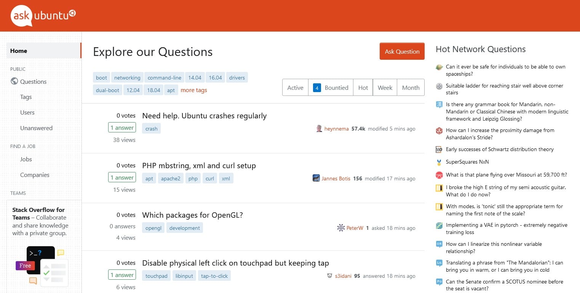This screenshot has width=580, height=293.
Task: Click site icon beside spaceships question
Action: [439, 67]
